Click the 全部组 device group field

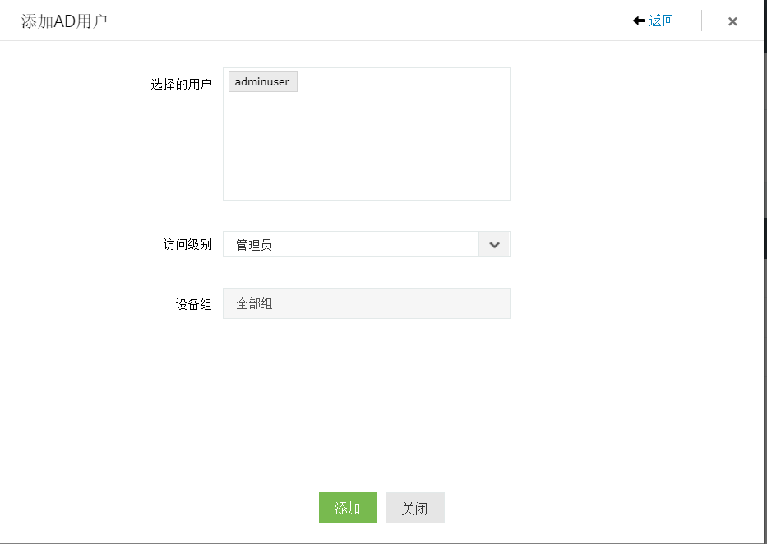pyautogui.click(x=366, y=303)
